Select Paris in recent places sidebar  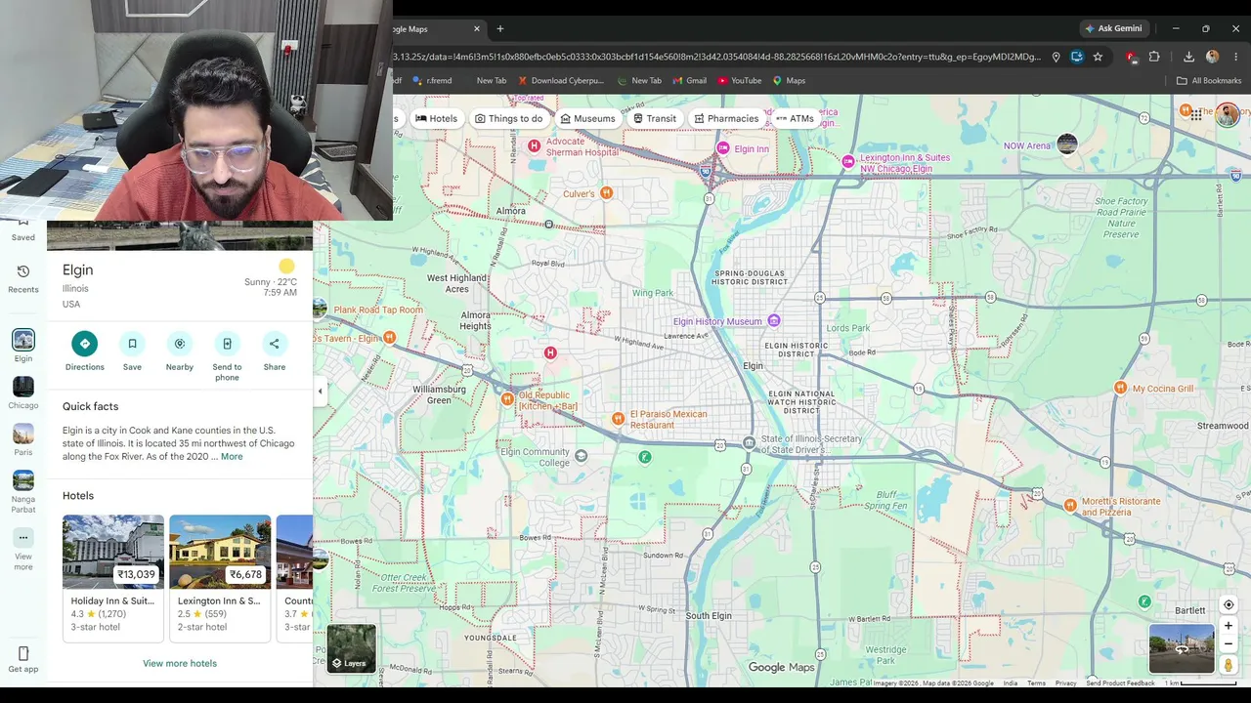click(23, 439)
